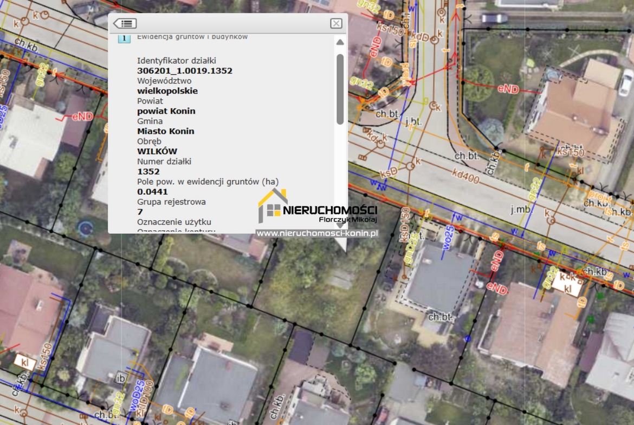Select the area value 0.0441
Image resolution: width=634 pixels, height=425 pixels.
(x=152, y=192)
